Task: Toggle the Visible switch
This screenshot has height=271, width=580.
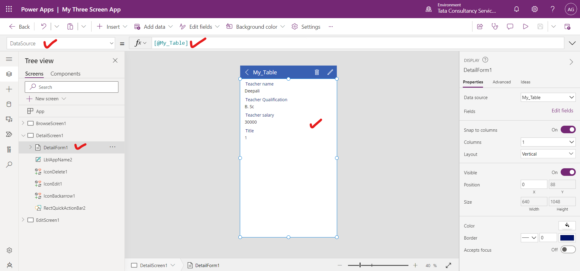Action: point(568,172)
